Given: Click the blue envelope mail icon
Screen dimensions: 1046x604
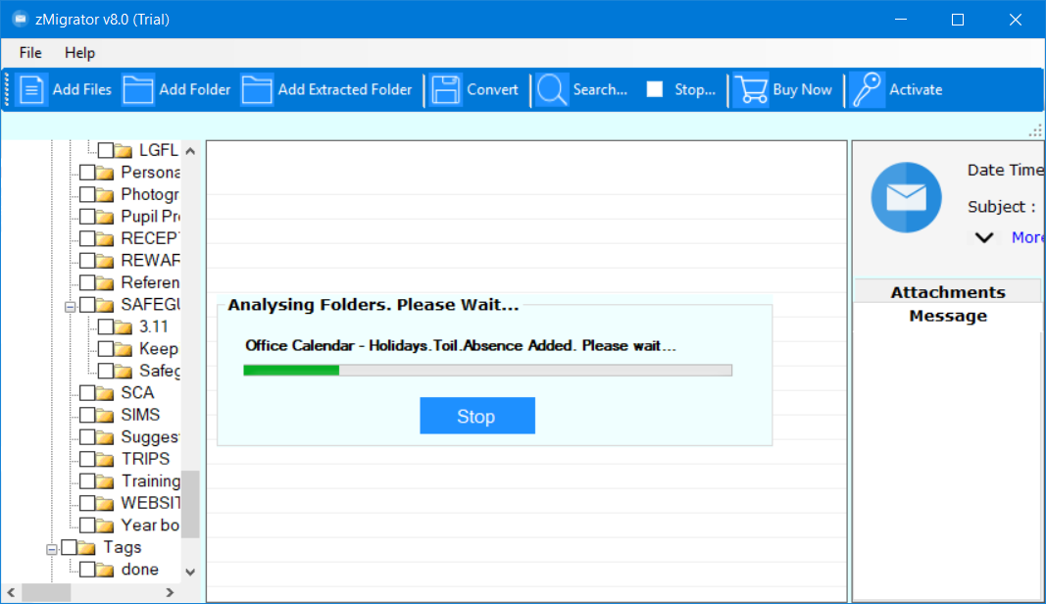Looking at the screenshot, I should tap(906, 197).
